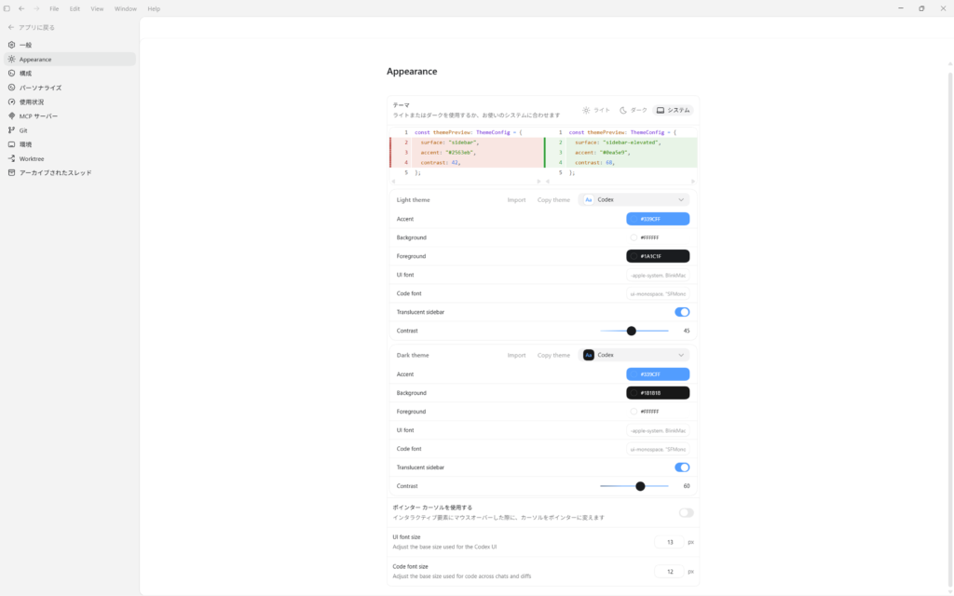
Task: Click the パーソナライズ sidebar icon
Action: [x=11, y=88]
